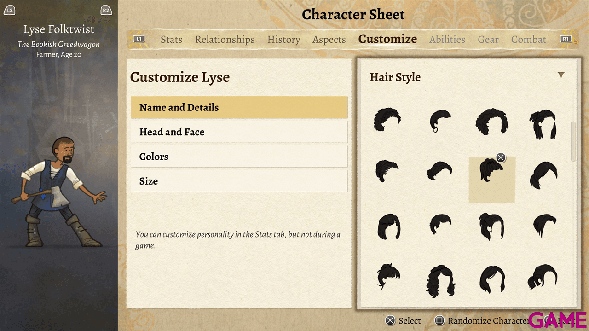Choose the long dreadlocks hair style, end of top row
Screen dimensions: 589x331
[x=543, y=124]
